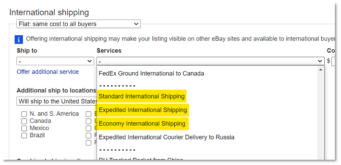
Task: Select Standard International Shipping option
Action: 142,96
